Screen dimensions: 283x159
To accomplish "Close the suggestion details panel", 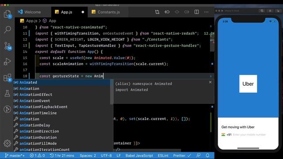I will coord(210,82).
